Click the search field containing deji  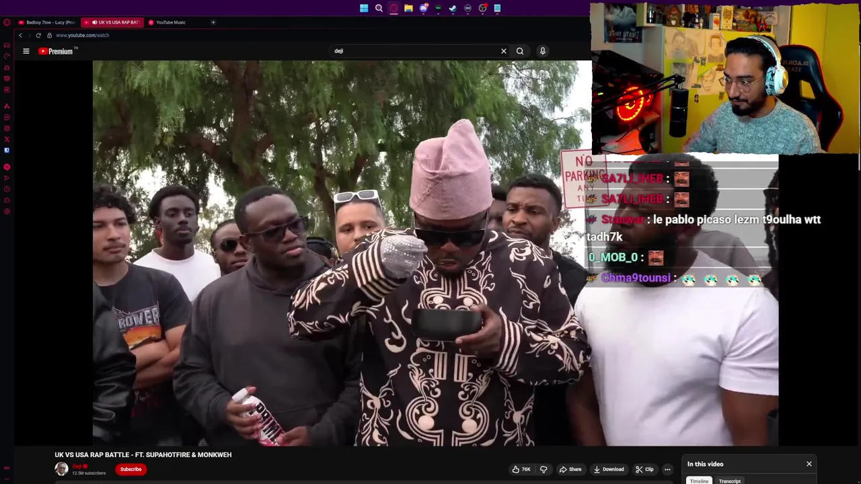click(417, 51)
